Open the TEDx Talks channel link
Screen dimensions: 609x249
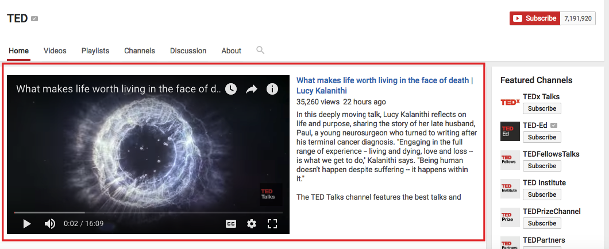pos(541,96)
